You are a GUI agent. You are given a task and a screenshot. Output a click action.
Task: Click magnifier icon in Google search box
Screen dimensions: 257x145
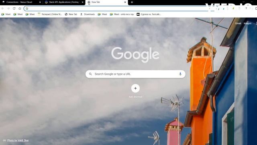[90, 74]
